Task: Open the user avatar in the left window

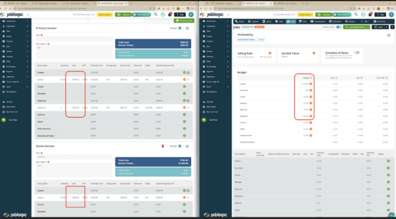Action: (x=191, y=15)
